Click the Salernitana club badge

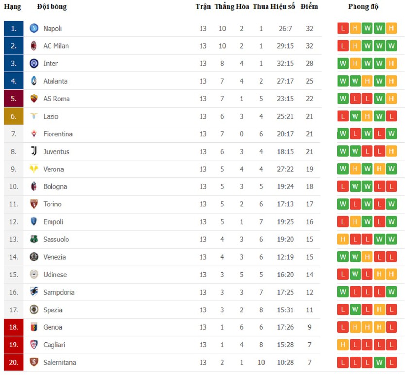34,362
